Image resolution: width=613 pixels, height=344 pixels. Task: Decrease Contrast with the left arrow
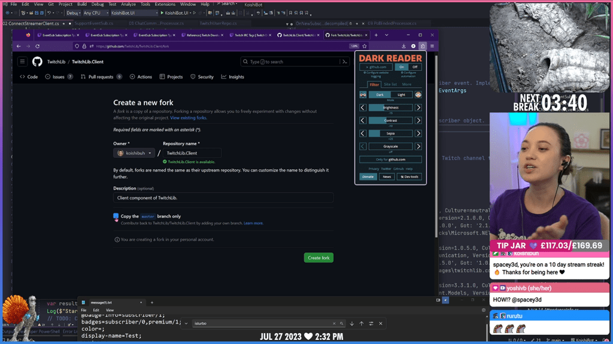[363, 121]
